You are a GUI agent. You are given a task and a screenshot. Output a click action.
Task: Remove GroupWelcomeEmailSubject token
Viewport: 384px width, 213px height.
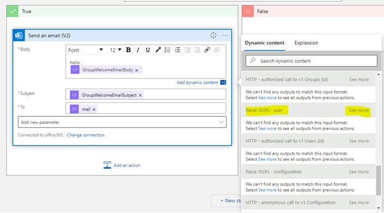(141, 95)
